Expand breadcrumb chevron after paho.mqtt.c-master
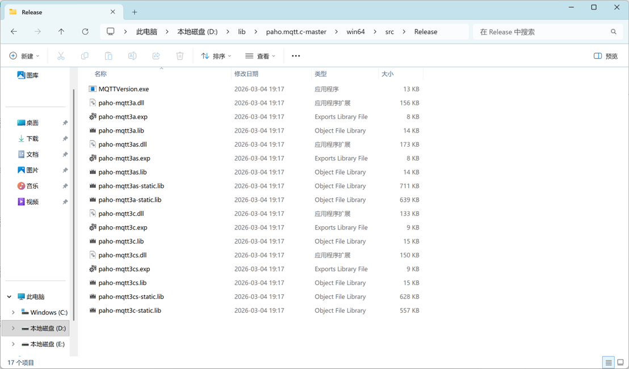 click(336, 32)
